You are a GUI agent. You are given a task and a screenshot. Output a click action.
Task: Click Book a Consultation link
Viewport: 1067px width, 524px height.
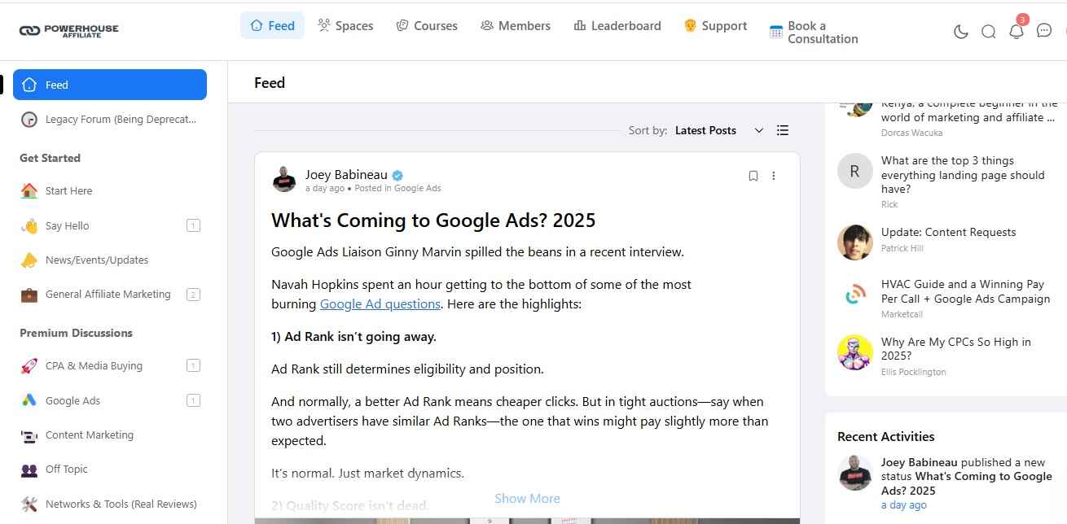coord(815,32)
